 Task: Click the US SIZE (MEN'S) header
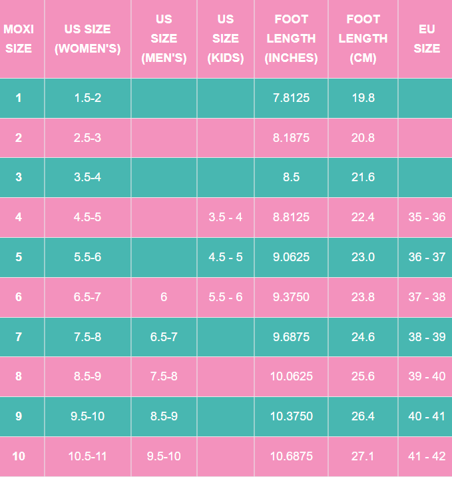click(164, 39)
